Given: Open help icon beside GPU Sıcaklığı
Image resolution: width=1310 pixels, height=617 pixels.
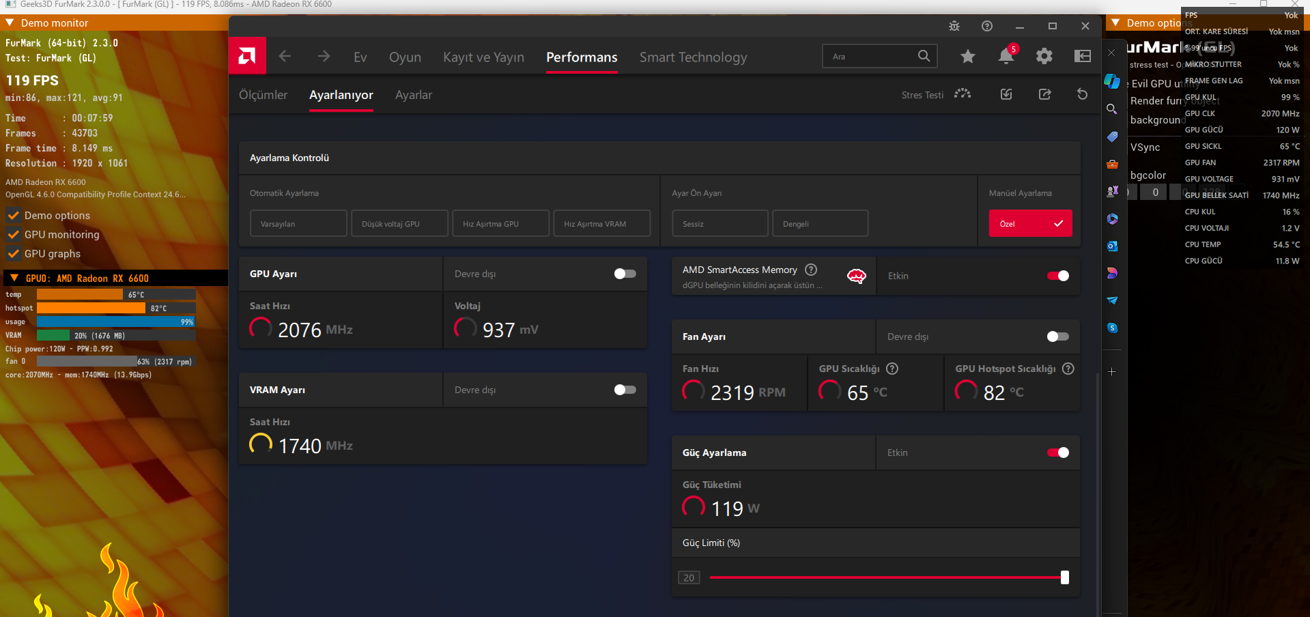Looking at the screenshot, I should tap(892, 369).
